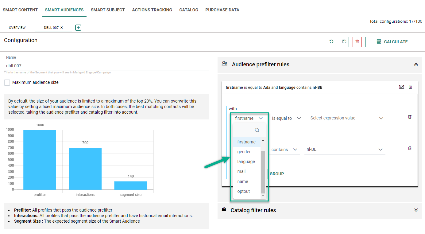Image resolution: width=425 pixels, height=234 pixels.
Task: Close the DBLL 007 tab
Action: tap(62, 28)
